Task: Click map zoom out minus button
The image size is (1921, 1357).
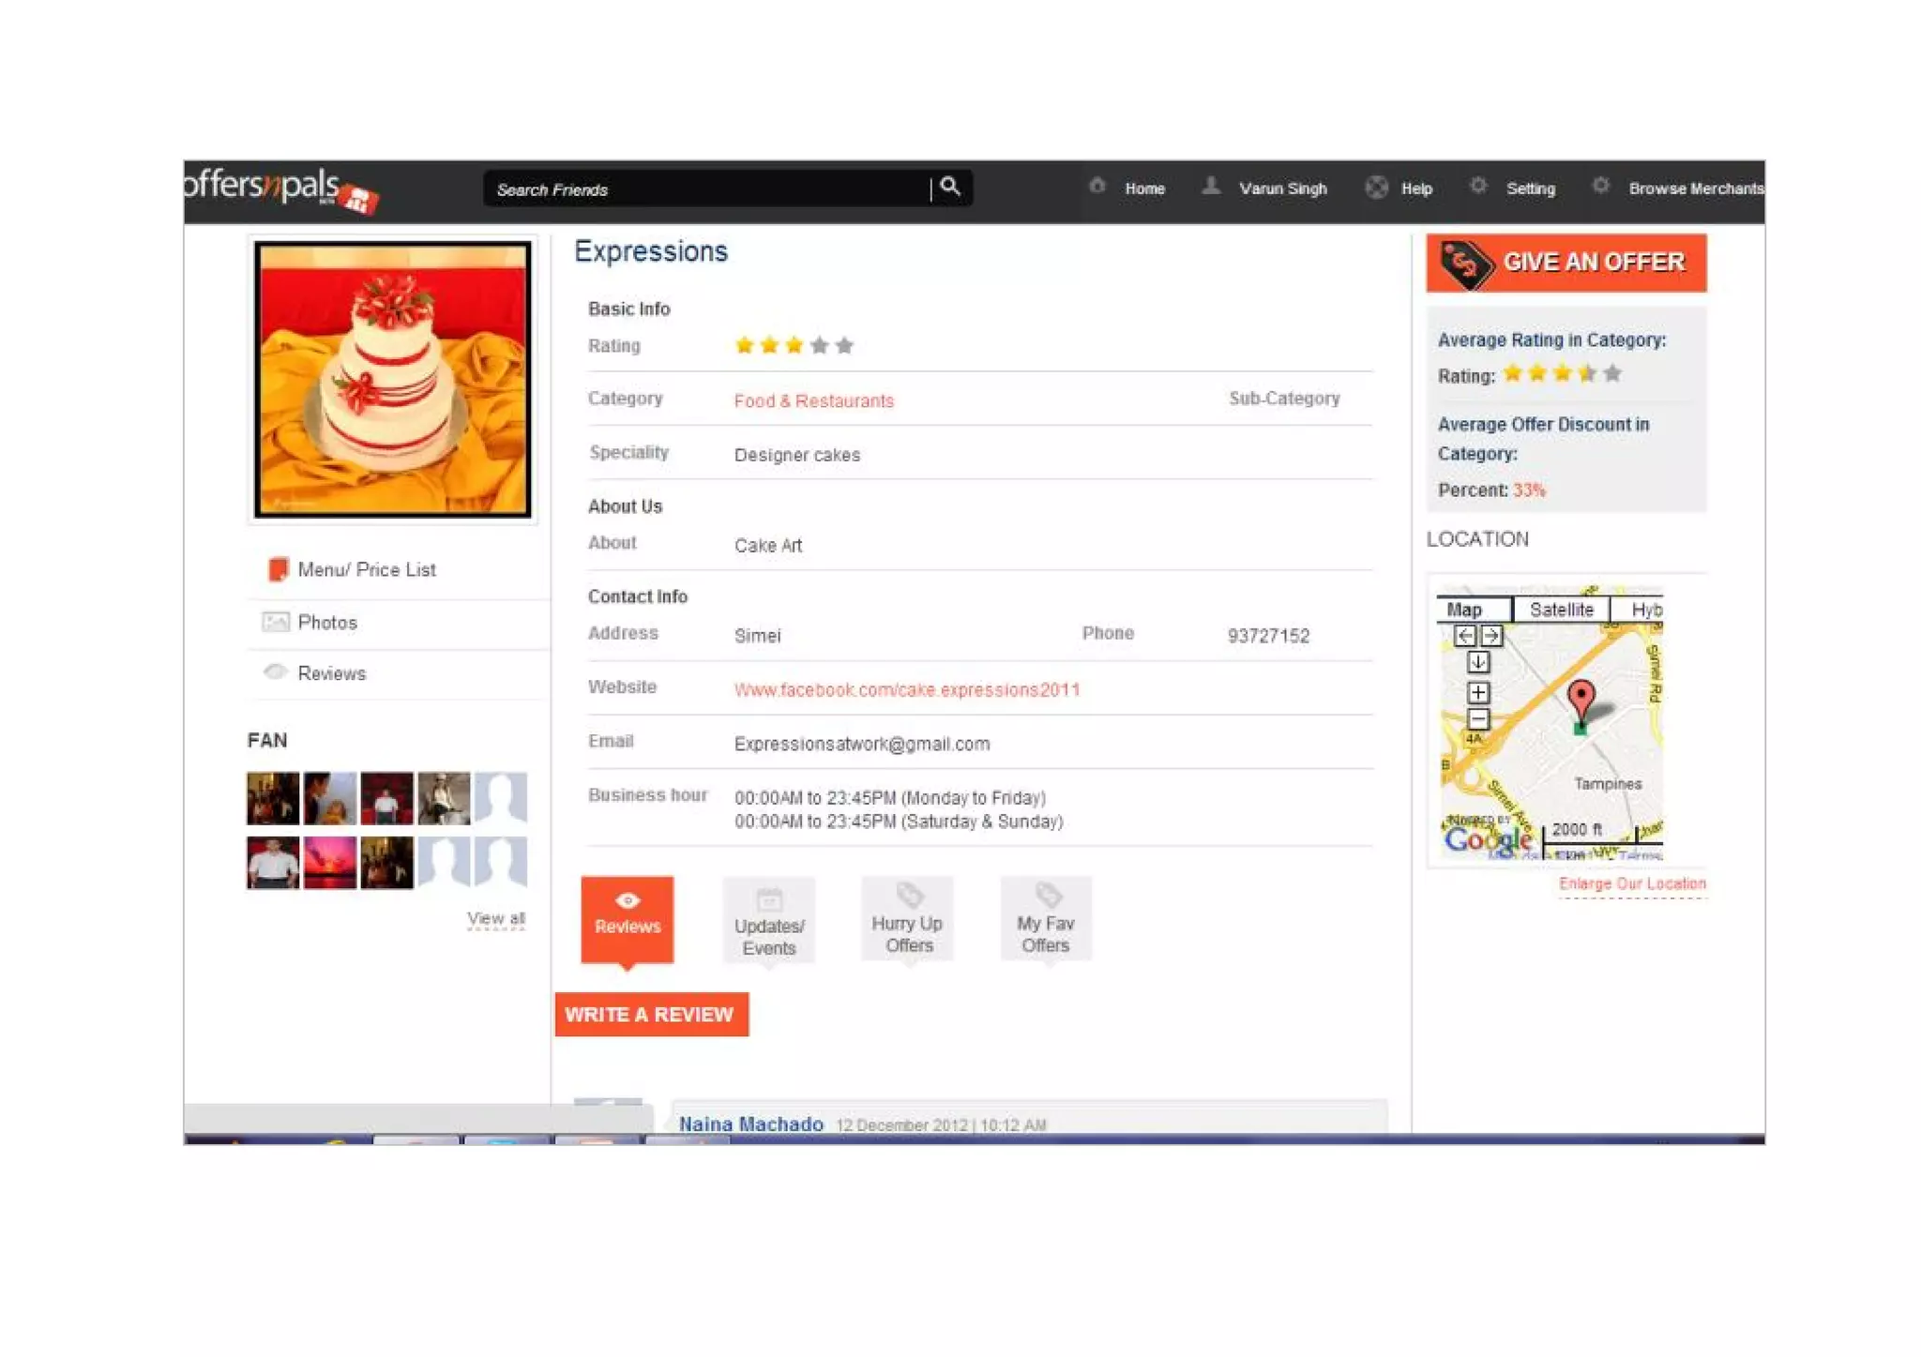Action: point(1478,720)
